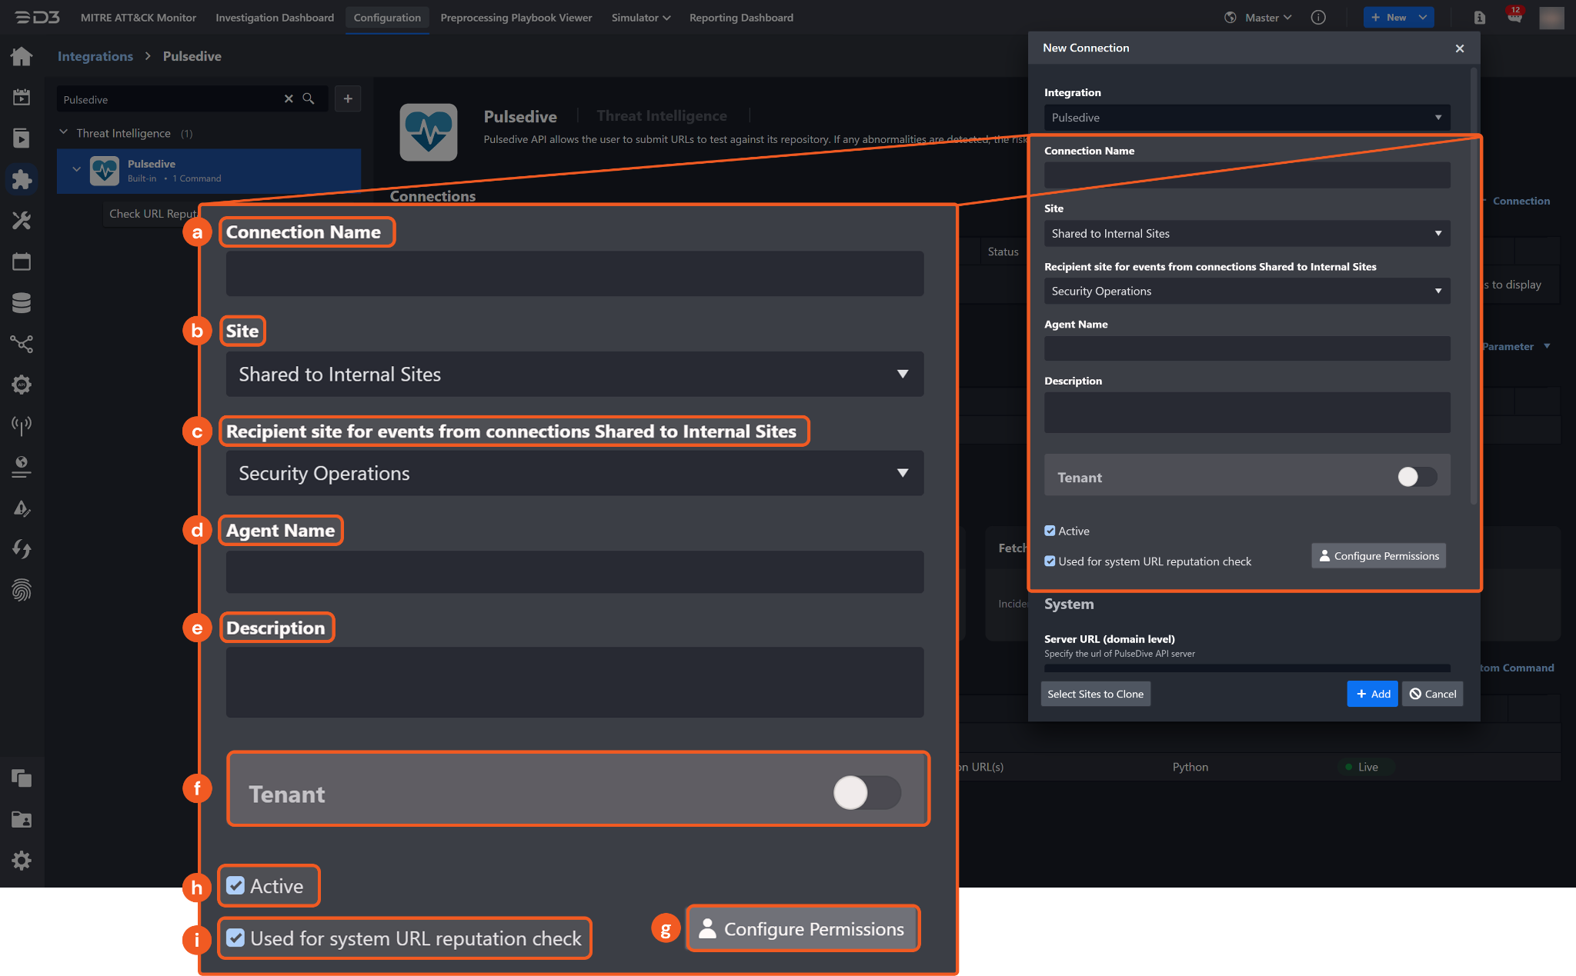Collapse the Threat Intelligence tree group
The height and width of the screenshot is (976, 1576).
[64, 133]
